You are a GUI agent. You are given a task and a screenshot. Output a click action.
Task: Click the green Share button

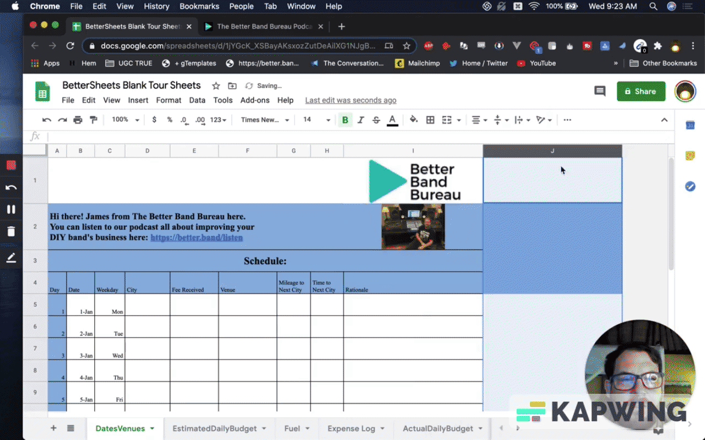point(641,91)
